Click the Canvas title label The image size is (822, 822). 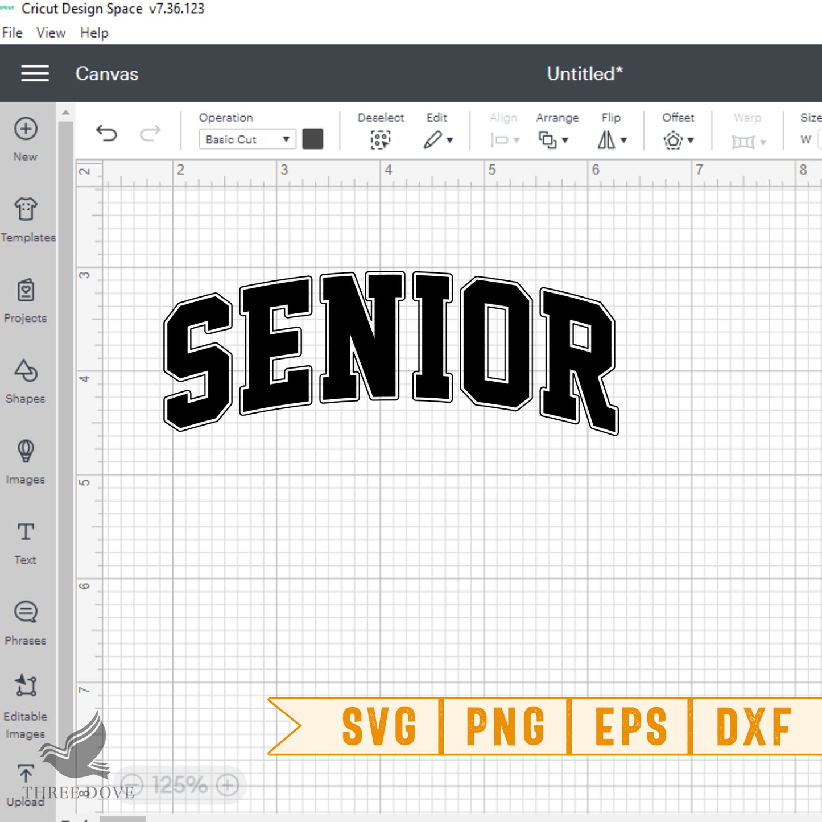[x=107, y=74]
